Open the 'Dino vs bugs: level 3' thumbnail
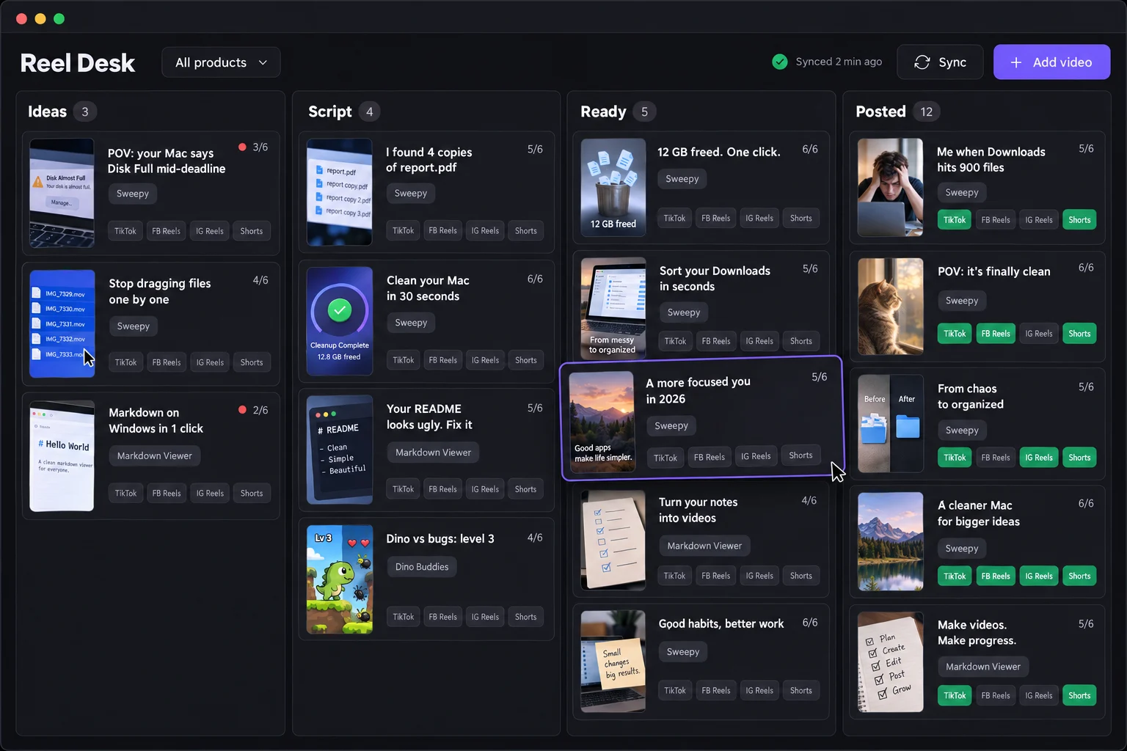 pos(340,579)
